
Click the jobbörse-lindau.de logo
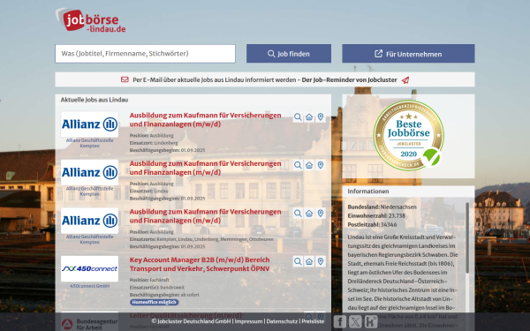click(91, 20)
